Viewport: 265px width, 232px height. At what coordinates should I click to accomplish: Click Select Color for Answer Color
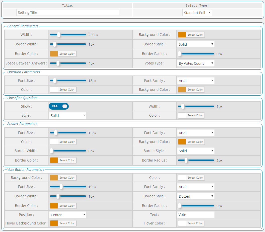67,142
